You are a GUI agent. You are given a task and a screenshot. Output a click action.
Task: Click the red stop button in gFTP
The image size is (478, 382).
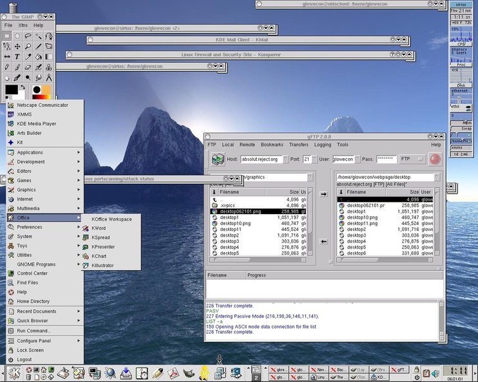435,159
